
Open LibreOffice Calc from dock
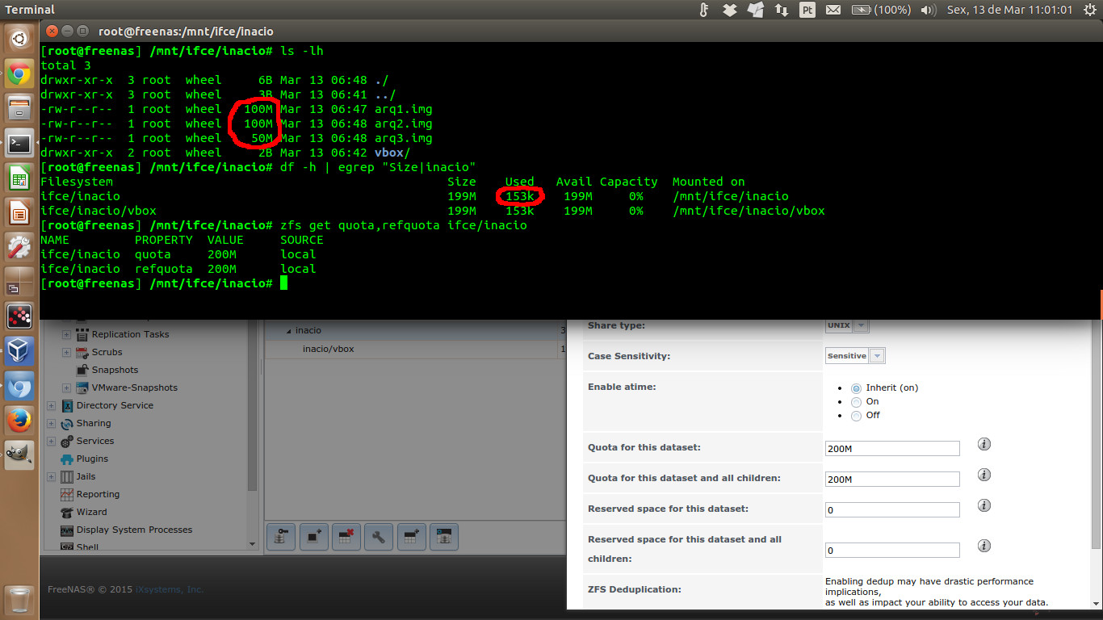pos(19,179)
